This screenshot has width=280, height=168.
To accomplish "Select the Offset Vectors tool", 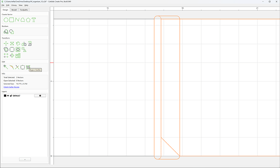I will [x=6, y=50].
